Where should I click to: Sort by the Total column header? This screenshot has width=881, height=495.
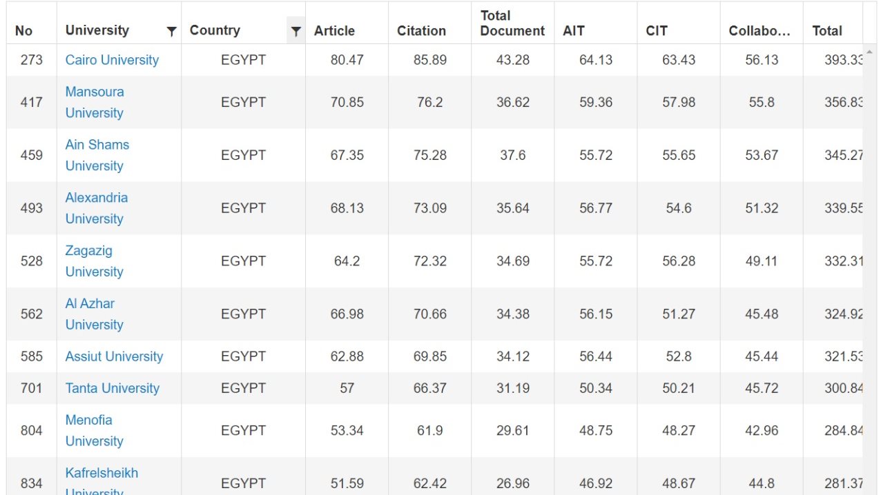[x=827, y=31]
